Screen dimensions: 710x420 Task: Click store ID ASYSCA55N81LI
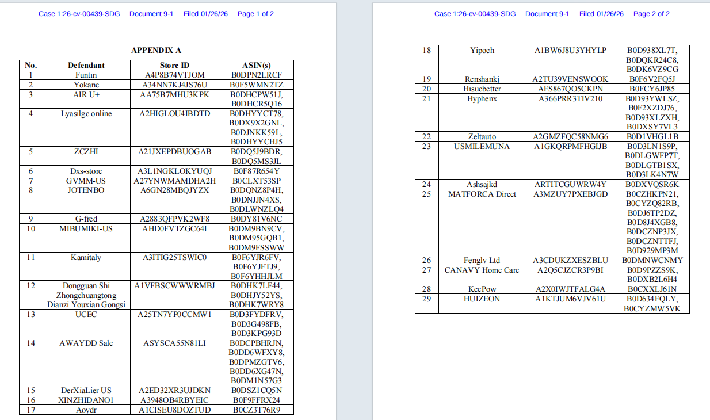(175, 343)
